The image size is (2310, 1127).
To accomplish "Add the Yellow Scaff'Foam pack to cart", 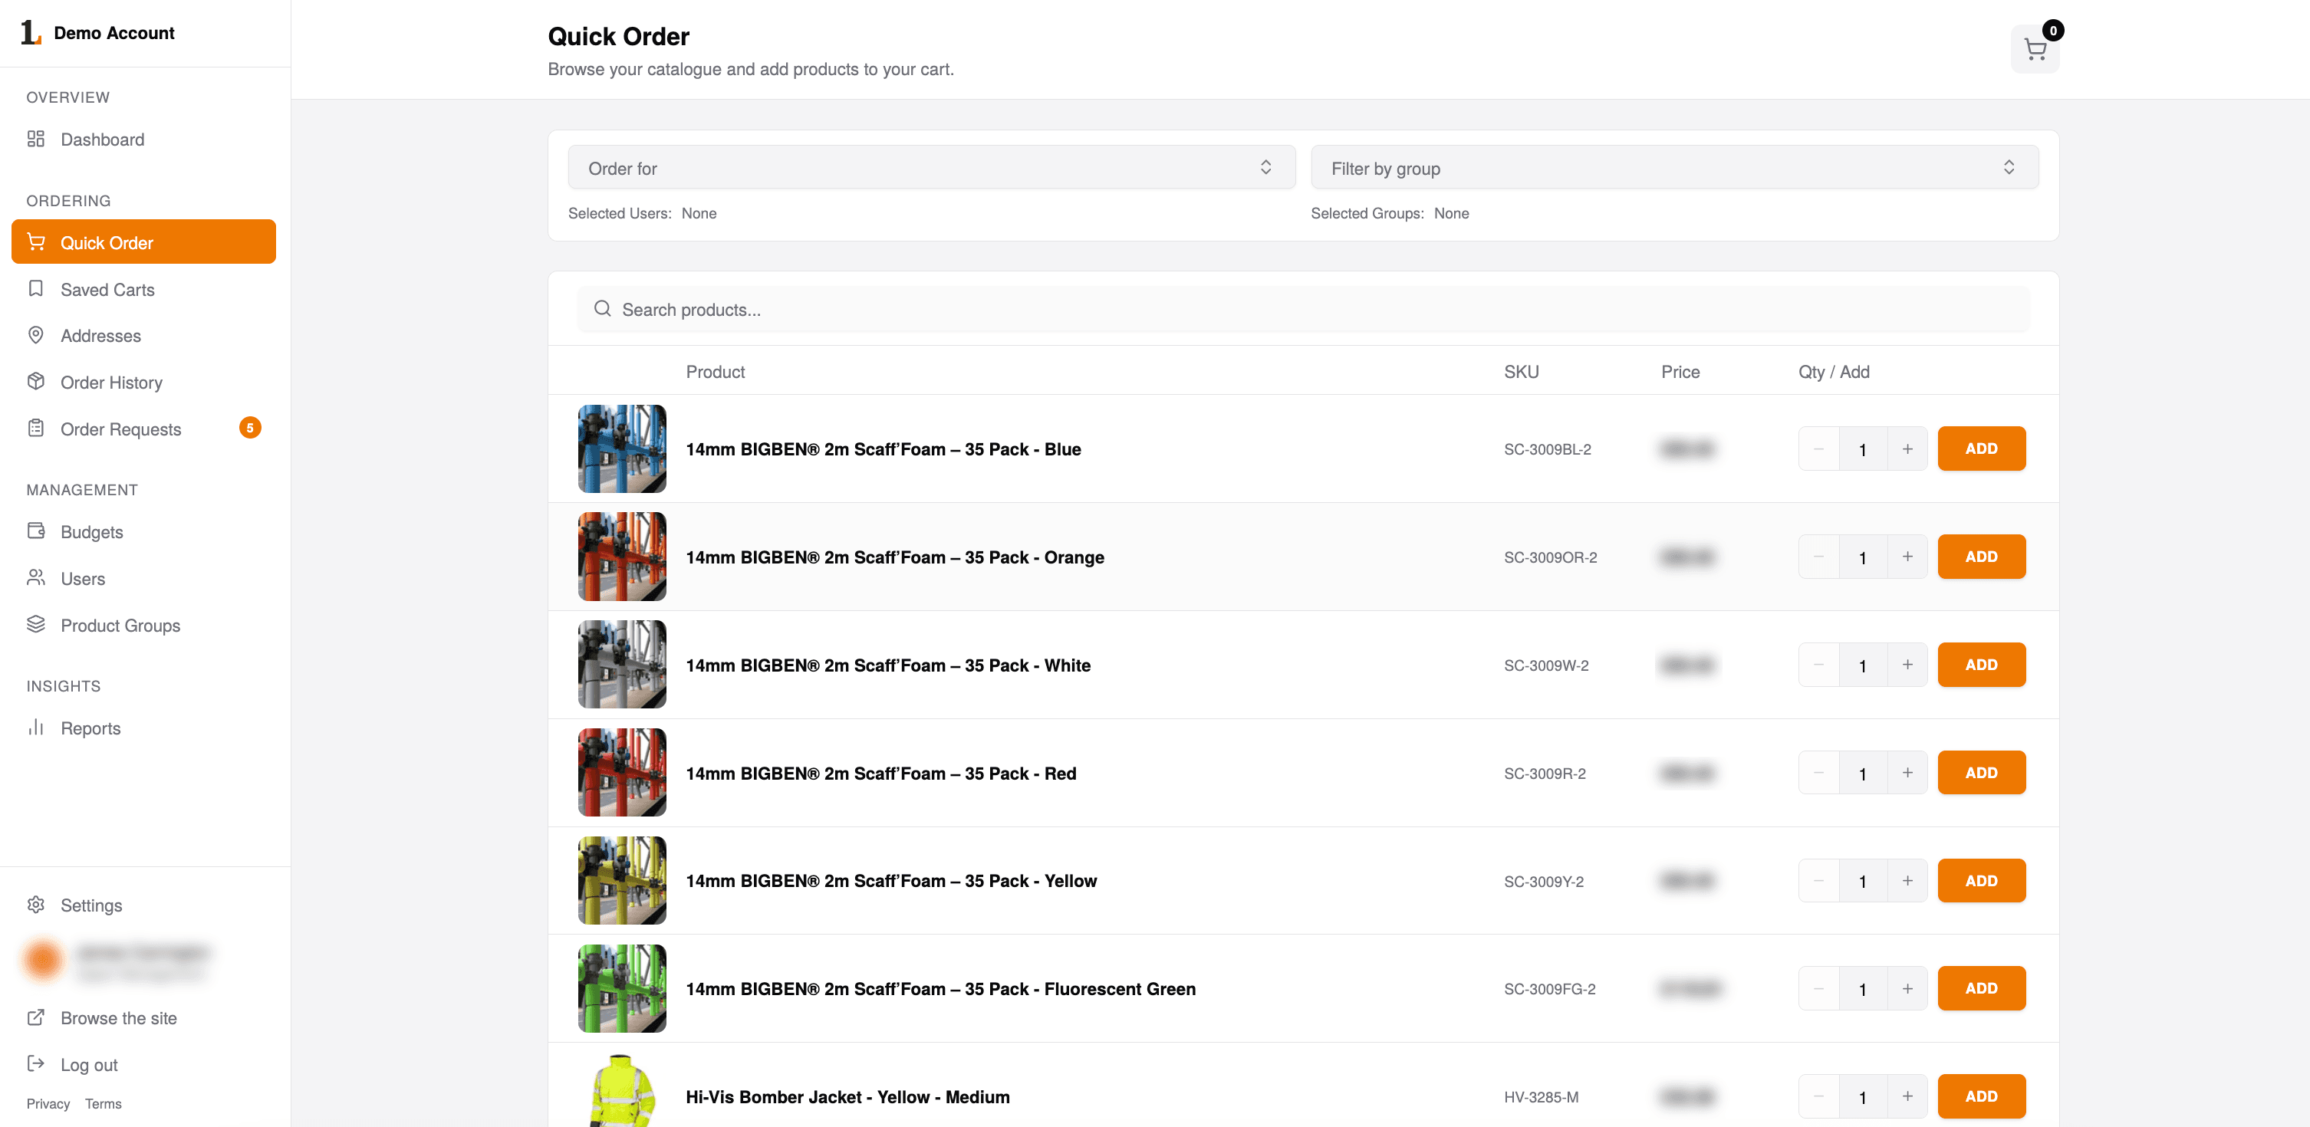I will coord(1981,880).
